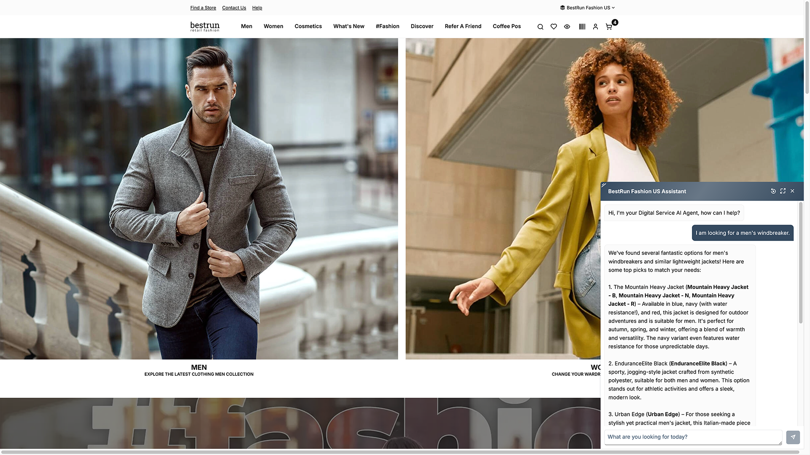The image size is (810, 455).
Task: Open the Cosmetics menu
Action: click(x=308, y=26)
